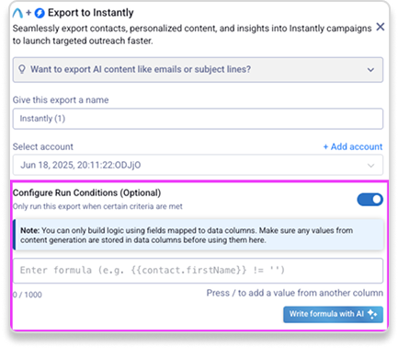The image size is (398, 348).
Task: Add a new Instantly account
Action: pos(353,146)
